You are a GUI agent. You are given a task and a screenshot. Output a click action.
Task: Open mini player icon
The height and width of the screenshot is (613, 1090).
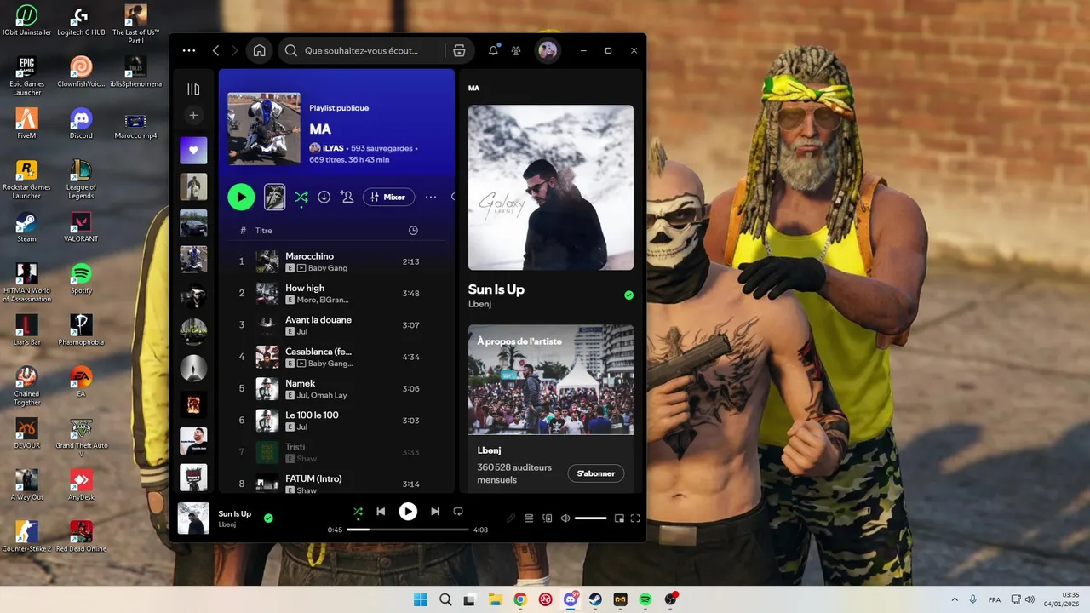click(619, 518)
